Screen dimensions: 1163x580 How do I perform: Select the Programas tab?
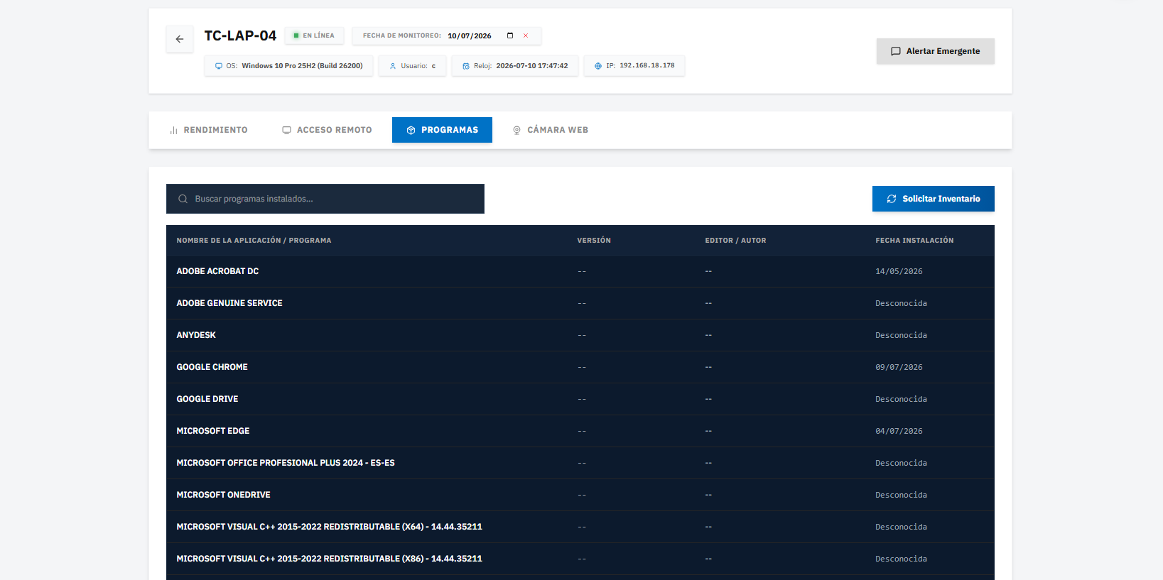[x=442, y=130]
